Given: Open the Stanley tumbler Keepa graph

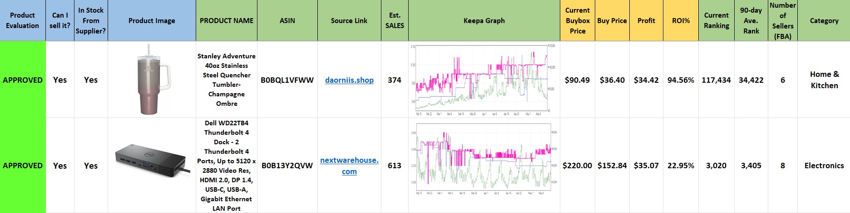Looking at the screenshot, I should coord(484,80).
